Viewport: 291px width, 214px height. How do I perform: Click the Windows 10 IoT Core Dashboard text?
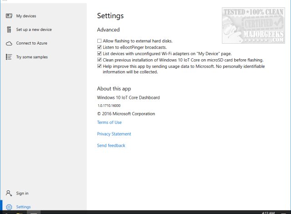coord(128,97)
